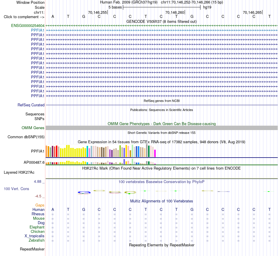Click the Zebrafish species label
The height and width of the screenshot is (256, 278).
[x=37, y=240]
